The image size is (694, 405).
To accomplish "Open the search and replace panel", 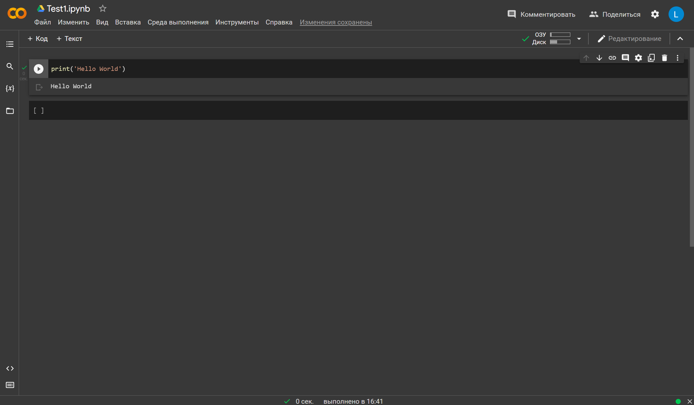I will point(10,66).
